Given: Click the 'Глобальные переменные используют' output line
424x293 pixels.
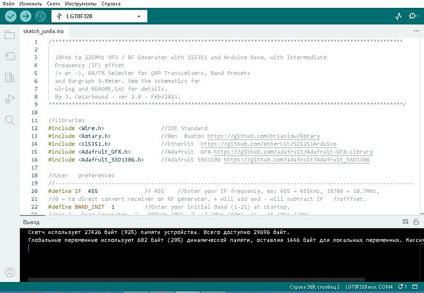Looking at the screenshot, I should [x=226, y=240].
